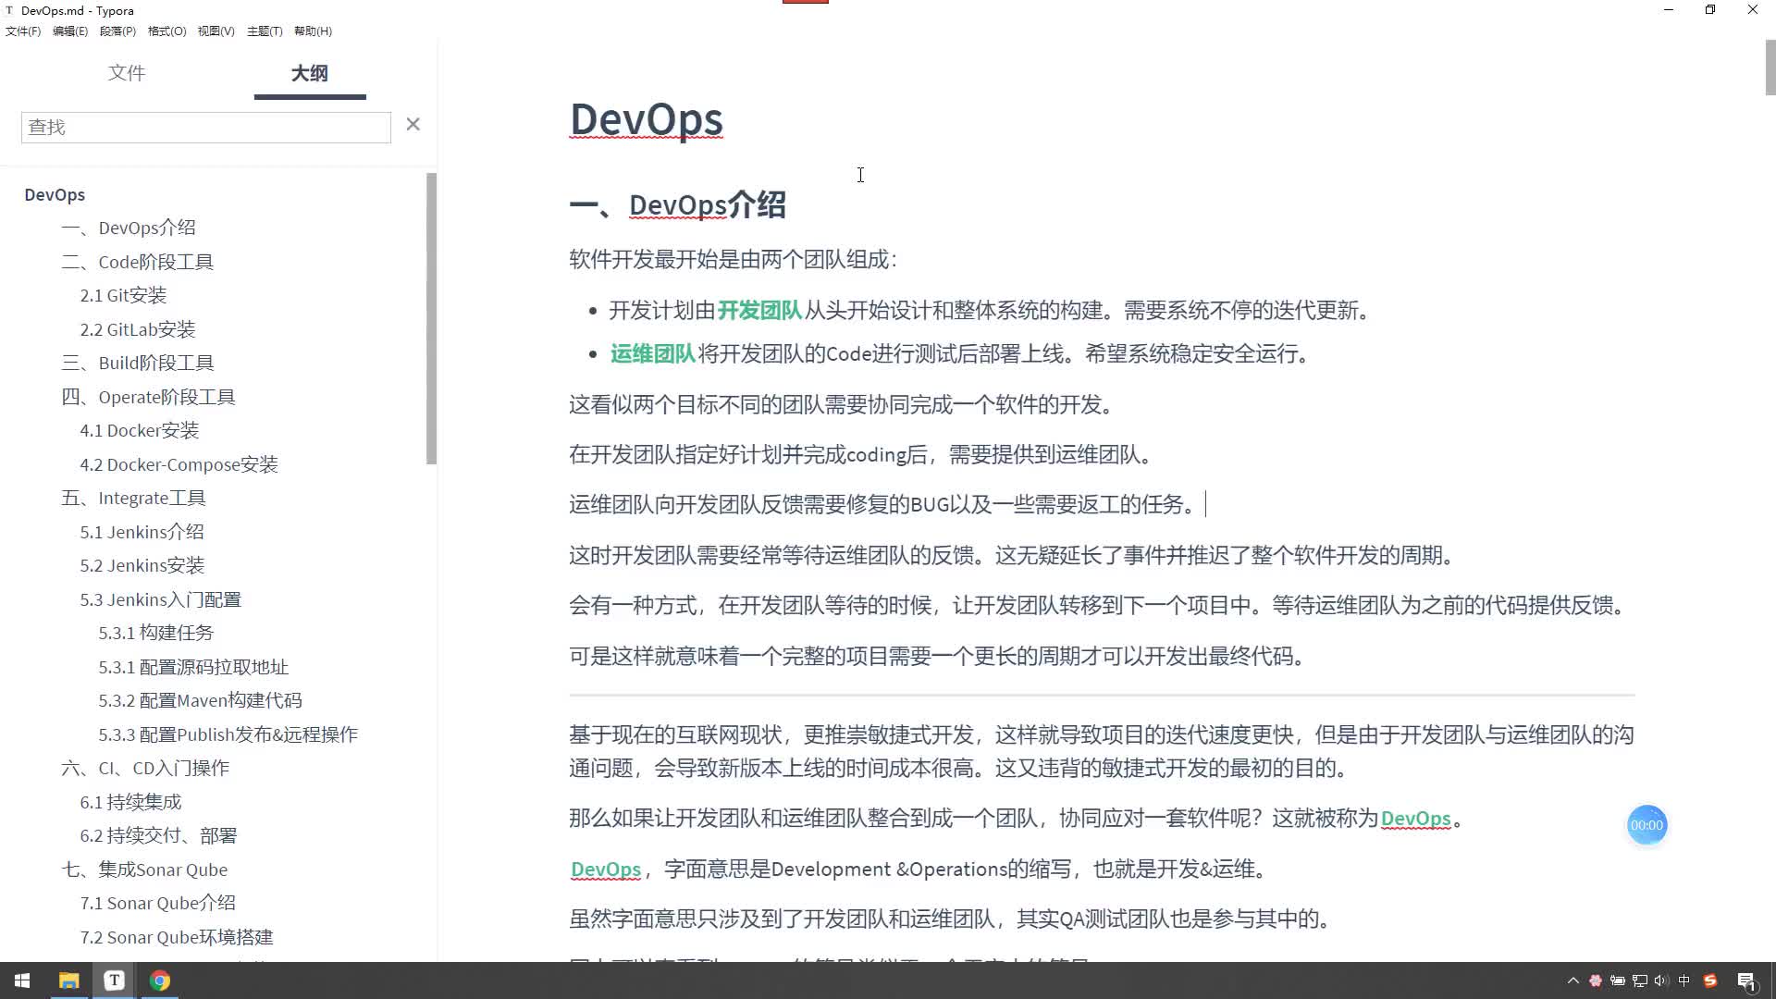Switch sidebar to the 文件 tab

coord(127,73)
